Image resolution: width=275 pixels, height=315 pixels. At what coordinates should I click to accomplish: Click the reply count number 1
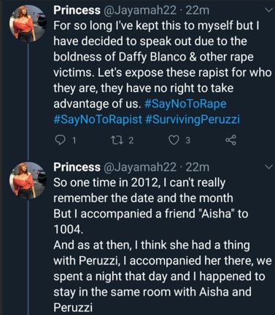(x=74, y=141)
